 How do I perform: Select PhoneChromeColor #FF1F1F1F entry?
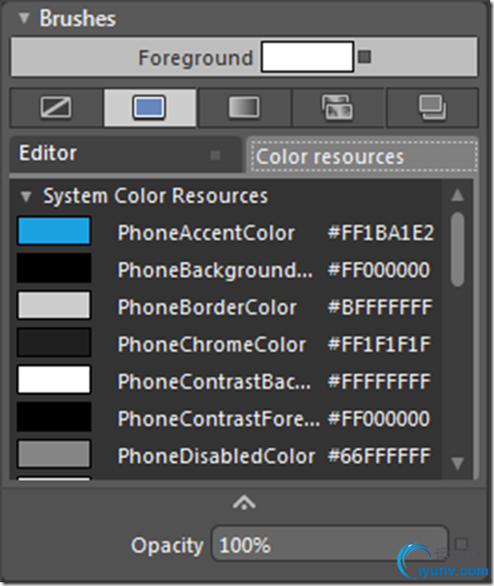(225, 344)
